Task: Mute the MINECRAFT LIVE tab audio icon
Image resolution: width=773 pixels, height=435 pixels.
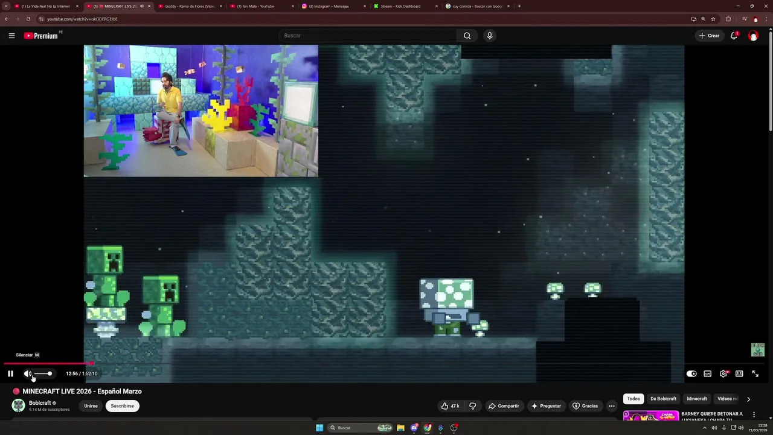Action: (142, 6)
